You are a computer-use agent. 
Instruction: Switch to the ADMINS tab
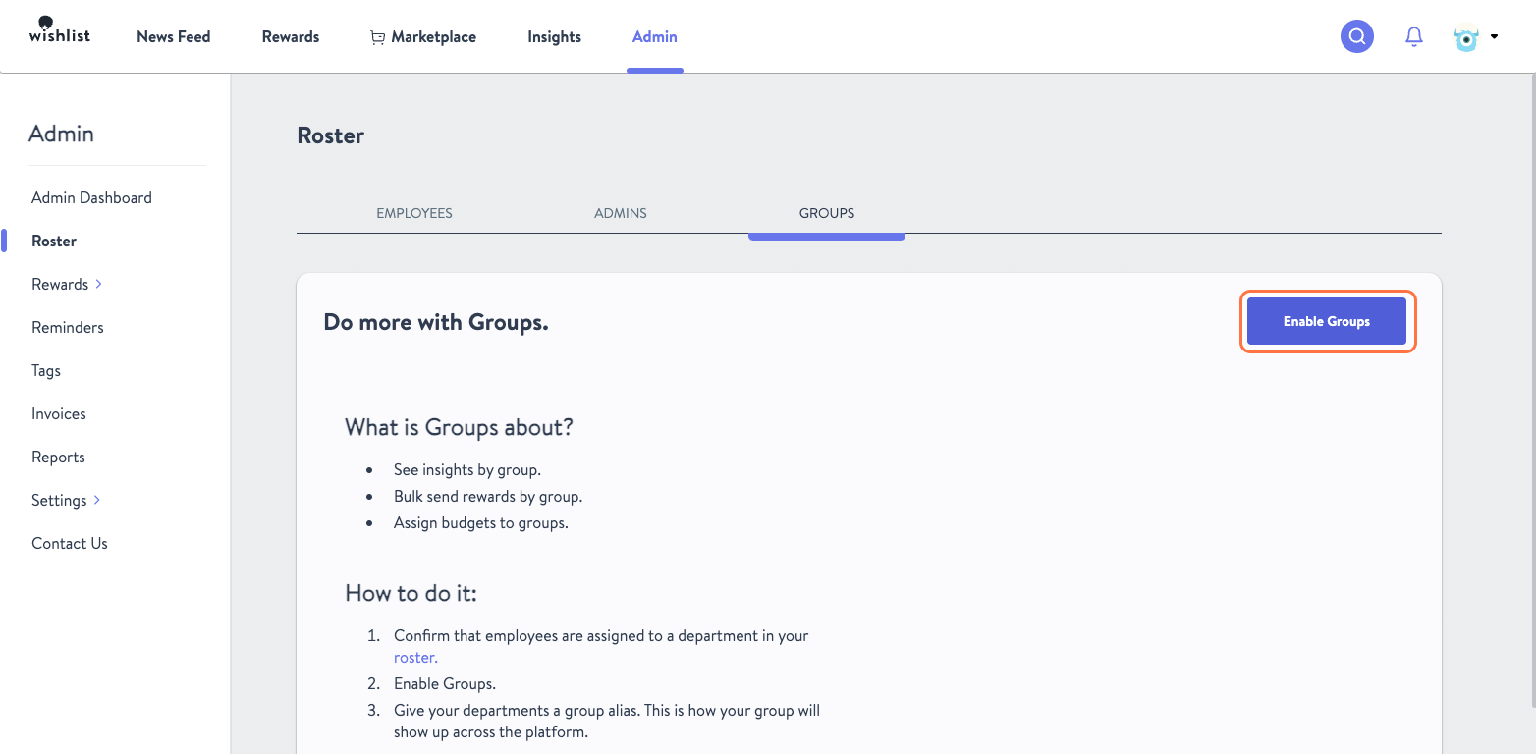620,213
